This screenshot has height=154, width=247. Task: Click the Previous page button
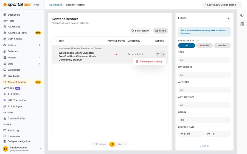pos(100,144)
